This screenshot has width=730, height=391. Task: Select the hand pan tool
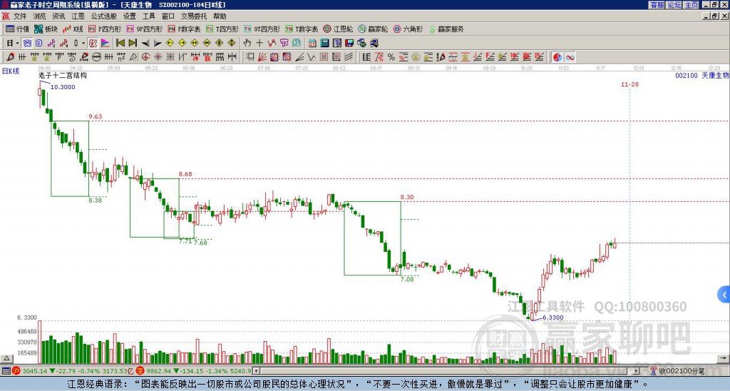point(247,43)
